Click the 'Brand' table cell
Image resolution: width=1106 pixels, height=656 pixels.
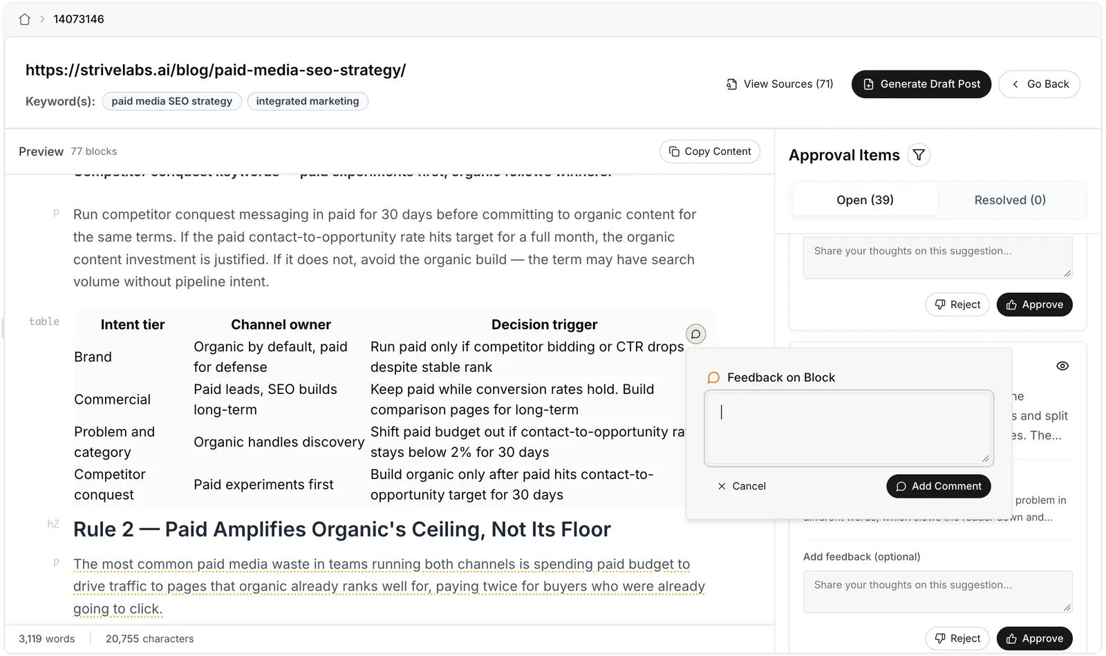click(x=93, y=357)
